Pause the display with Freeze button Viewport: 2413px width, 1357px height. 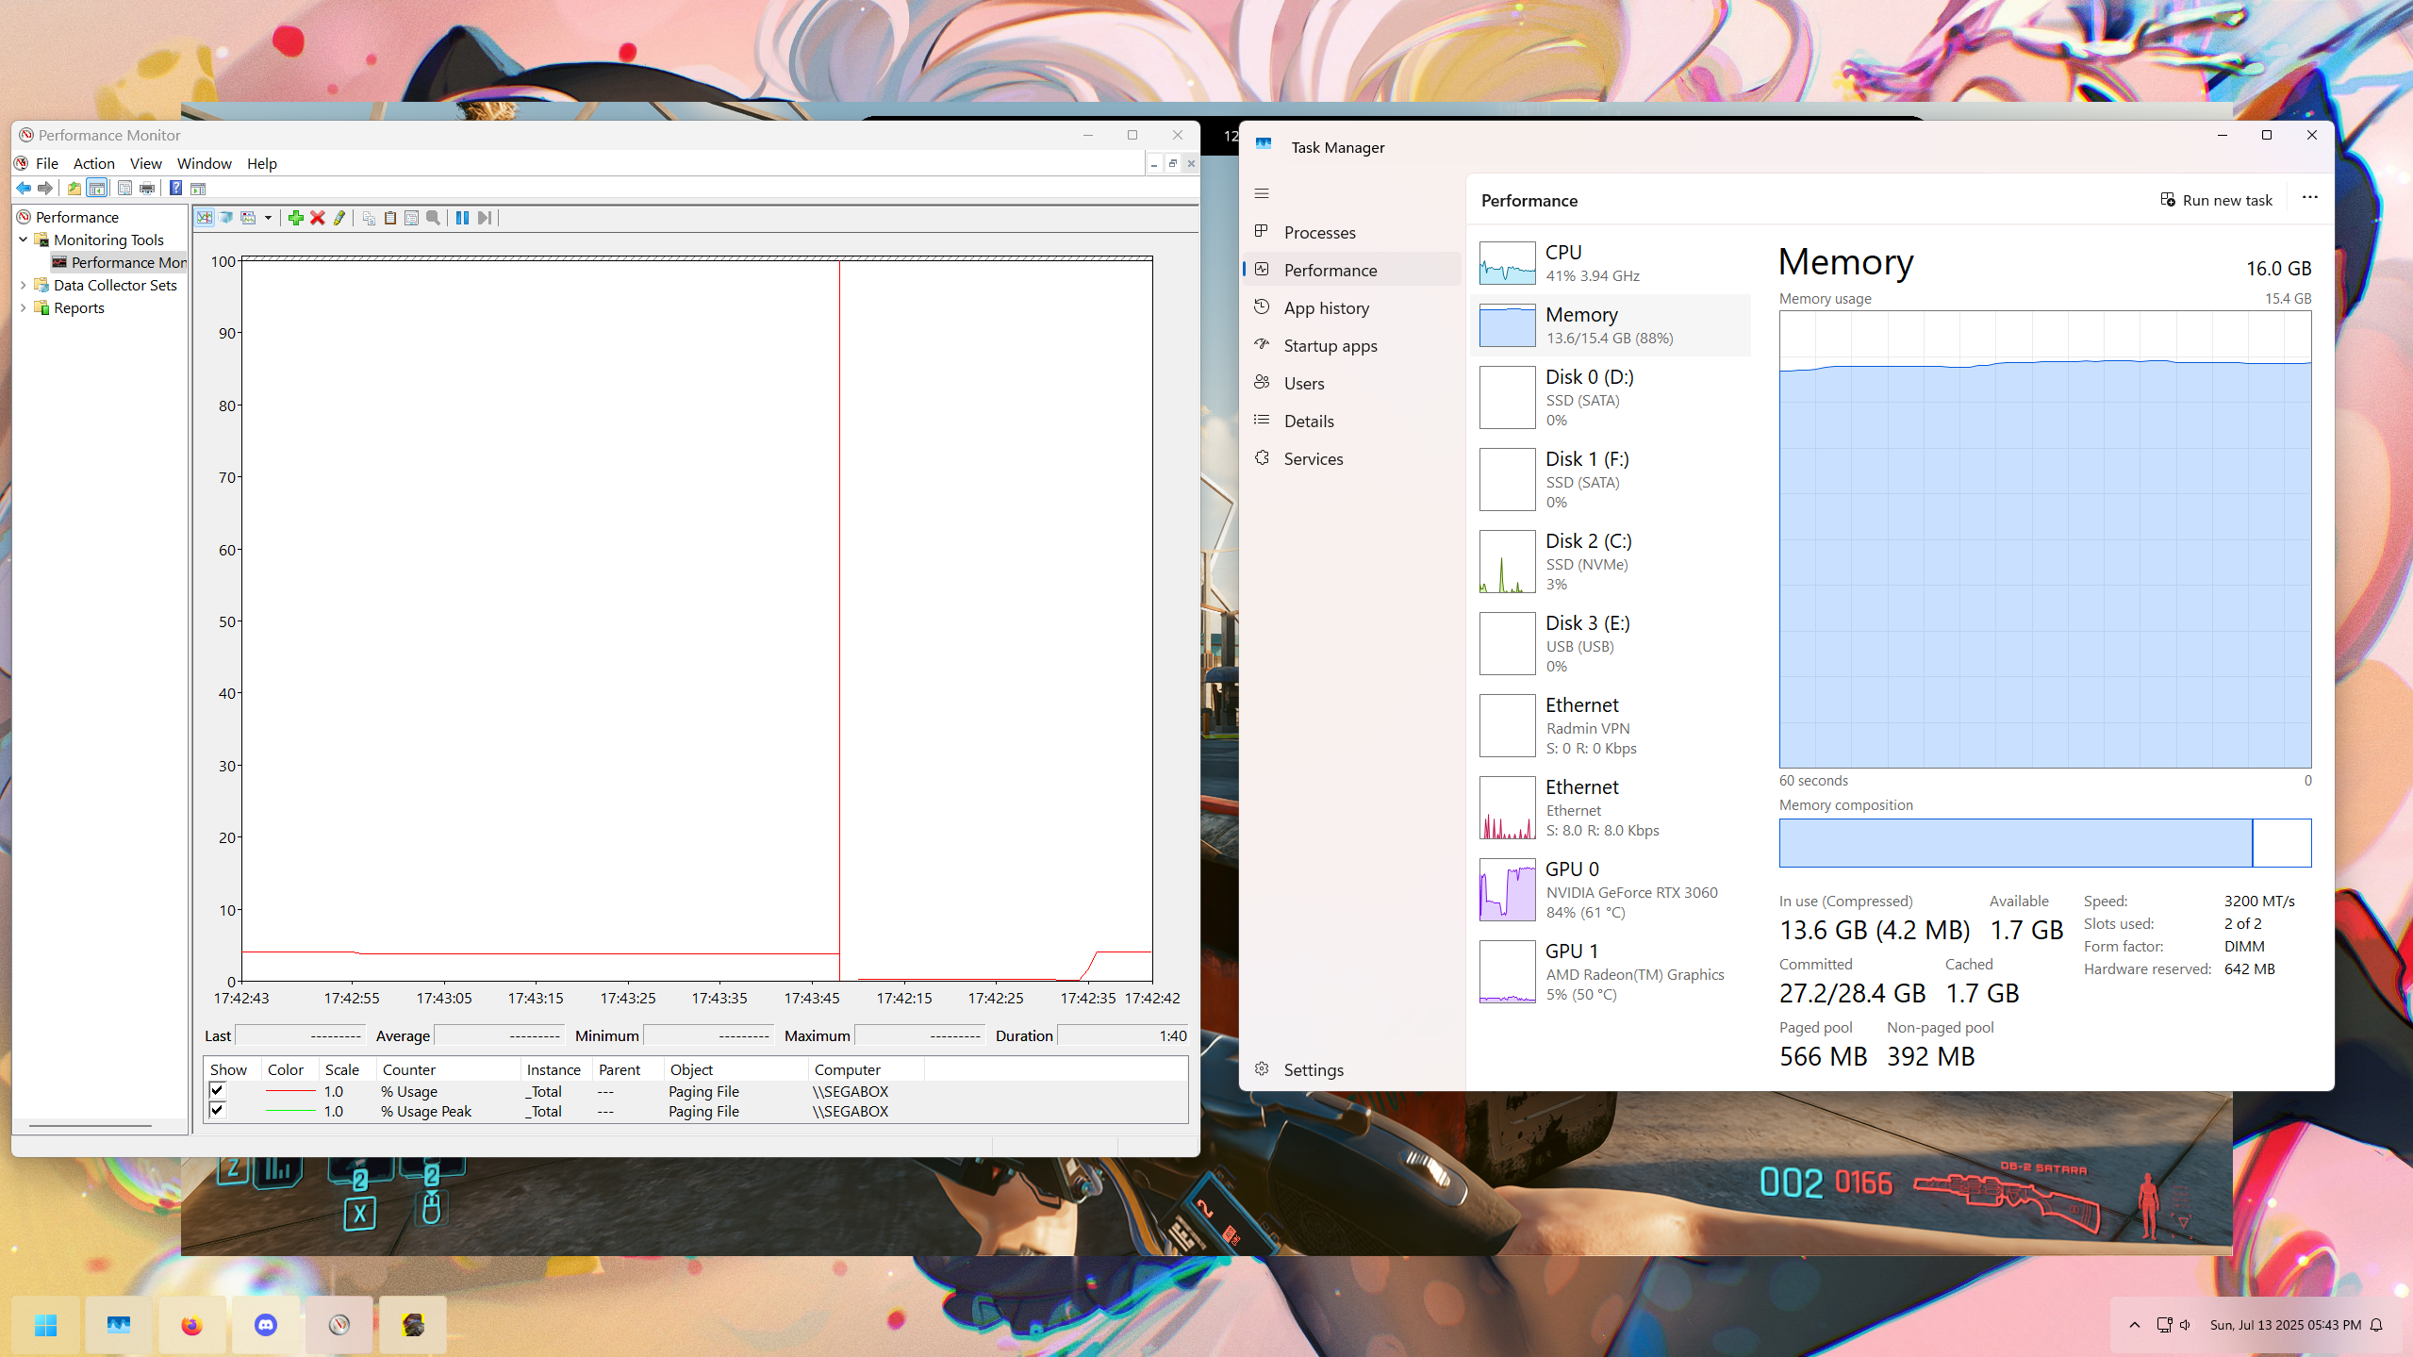pyautogui.click(x=463, y=218)
